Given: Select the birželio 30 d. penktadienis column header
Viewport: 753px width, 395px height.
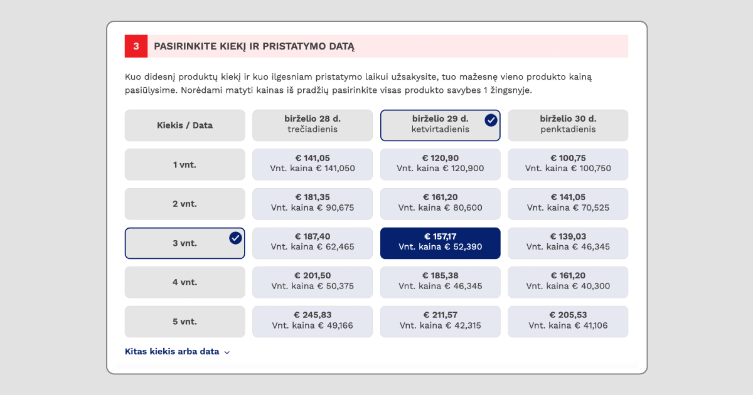Looking at the screenshot, I should 567,125.
